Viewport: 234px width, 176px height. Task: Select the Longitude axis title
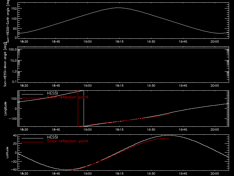5,109
